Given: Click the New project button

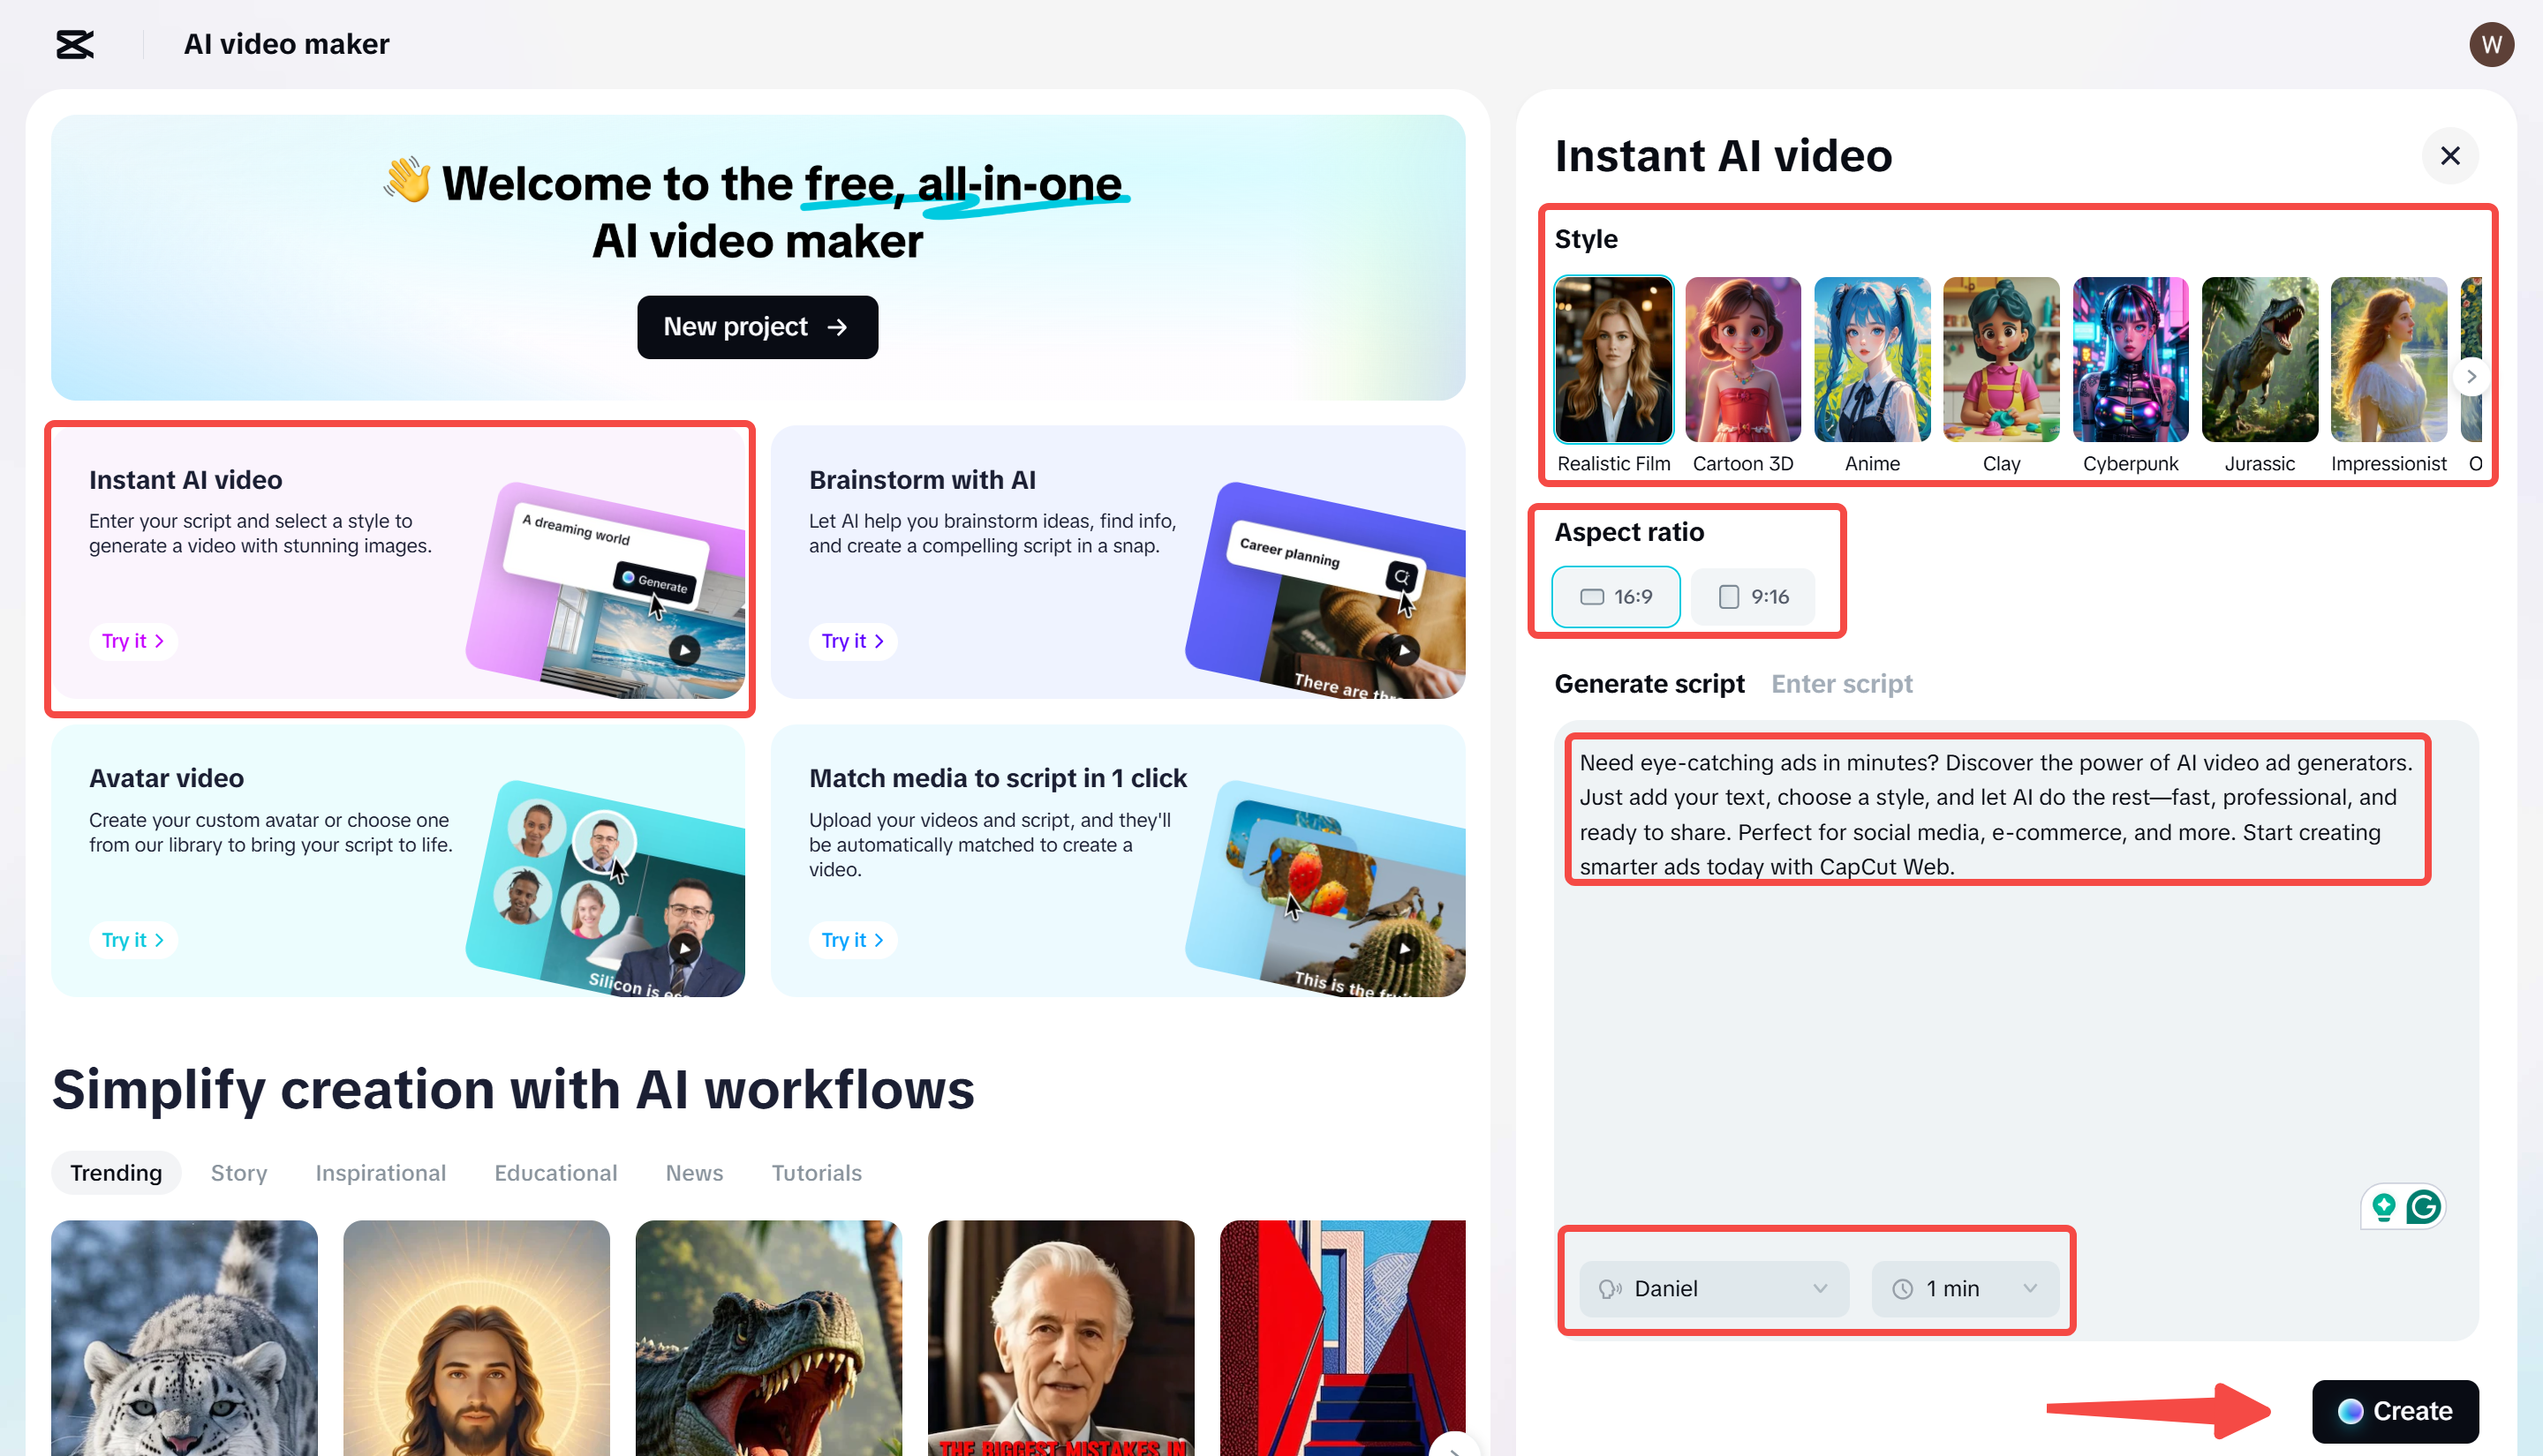Looking at the screenshot, I should pos(758,327).
